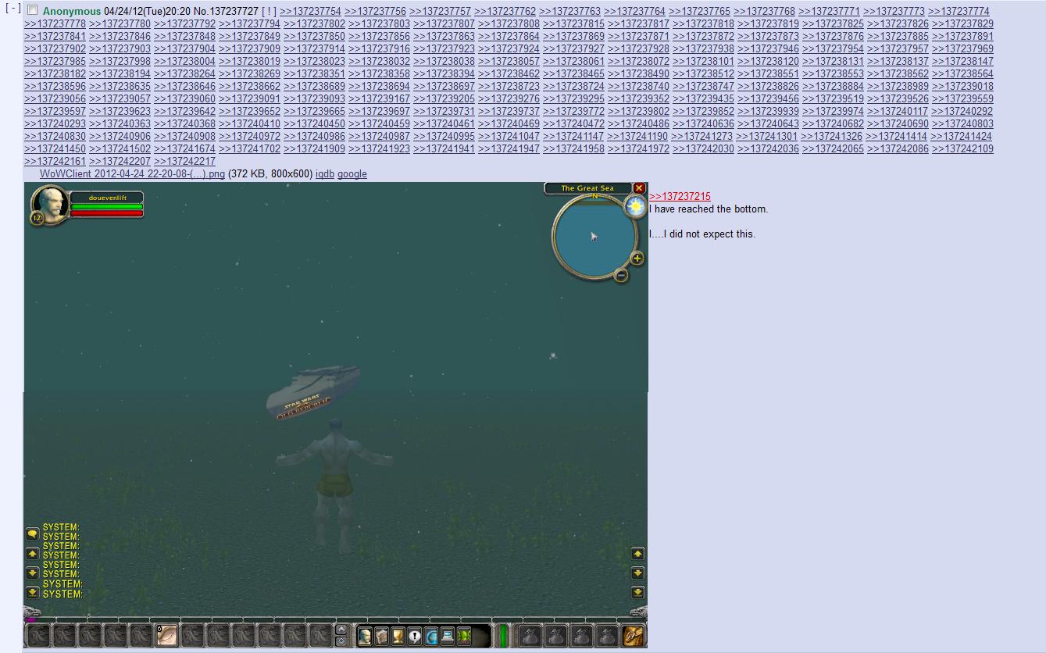Open reply link >>137241450
The height and width of the screenshot is (653, 1046).
click(x=55, y=149)
